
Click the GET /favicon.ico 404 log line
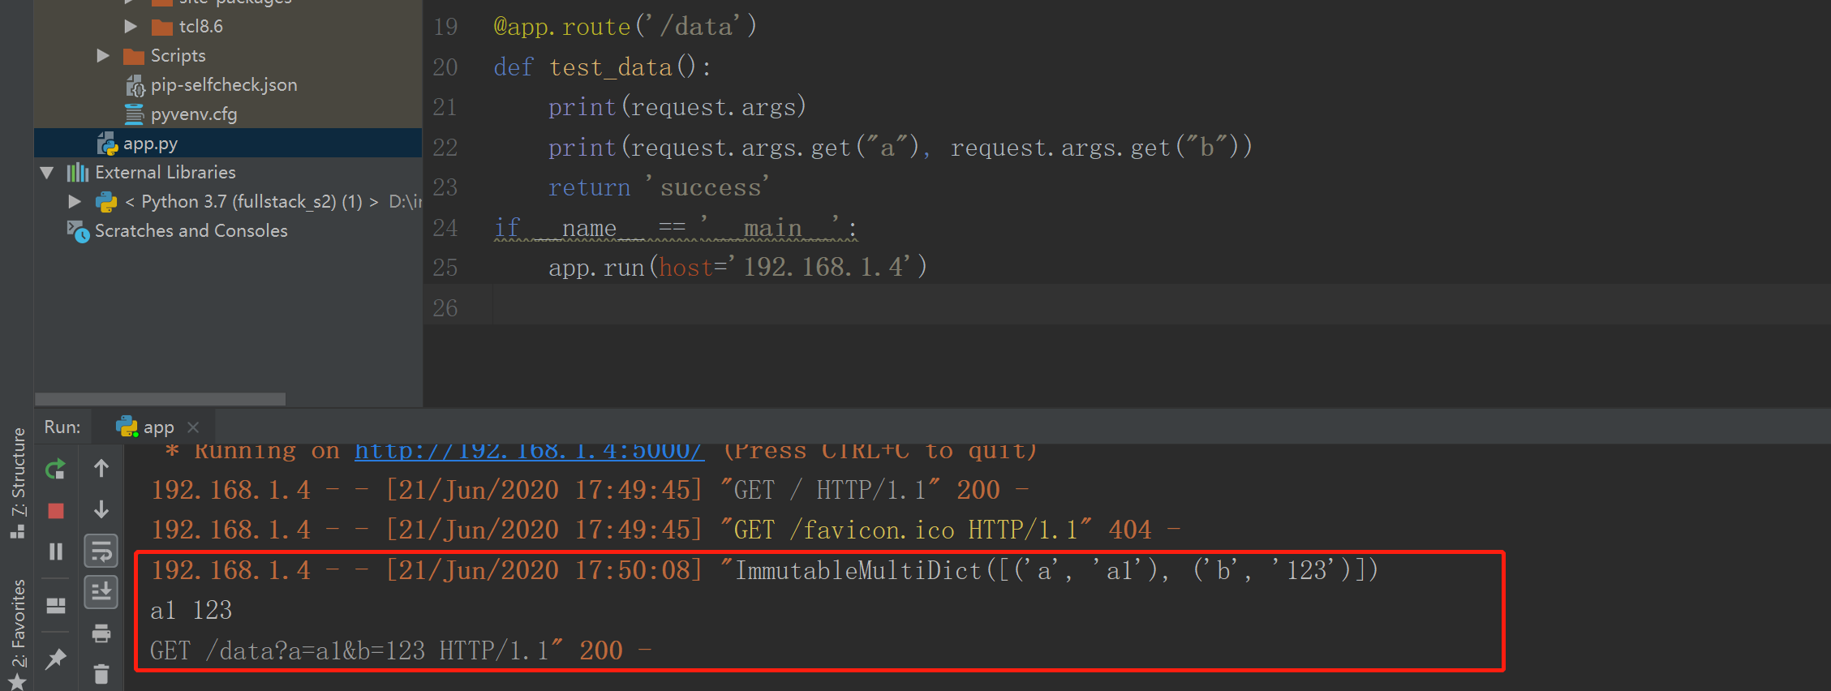[x=666, y=530]
